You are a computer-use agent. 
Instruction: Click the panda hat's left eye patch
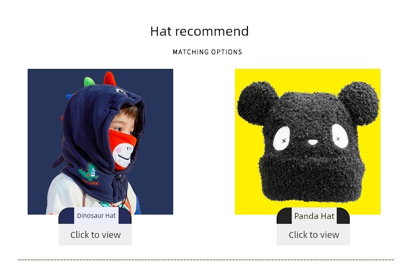281,139
